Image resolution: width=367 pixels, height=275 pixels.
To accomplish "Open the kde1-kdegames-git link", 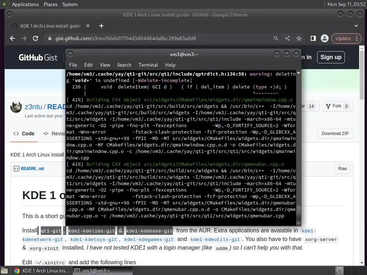I will (149, 240).
